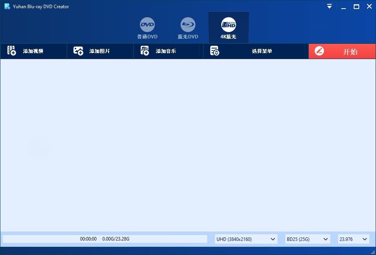Click the 选择菜单 label to choose a menu
Image resolution: width=376 pixels, height=255 pixels.
[x=261, y=51]
